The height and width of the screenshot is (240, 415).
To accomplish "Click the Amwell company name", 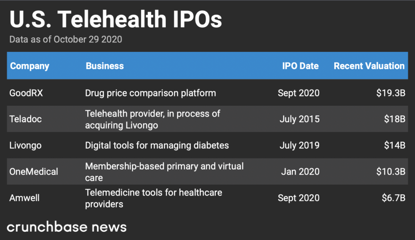I will coord(25,198).
